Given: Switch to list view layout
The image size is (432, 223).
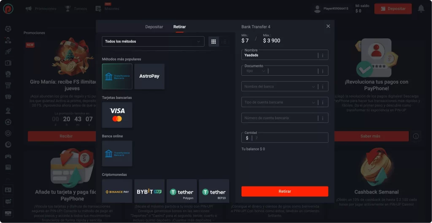Looking at the screenshot, I should pyautogui.click(x=224, y=42).
